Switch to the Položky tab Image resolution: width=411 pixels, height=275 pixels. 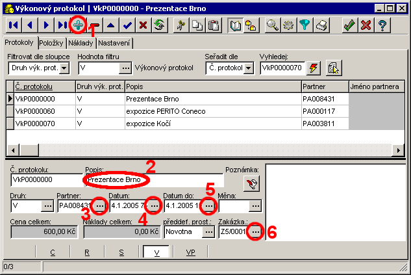(50, 43)
